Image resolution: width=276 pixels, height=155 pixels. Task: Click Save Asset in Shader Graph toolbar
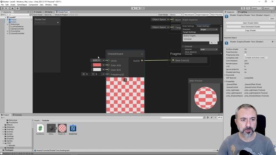pos(38,15)
